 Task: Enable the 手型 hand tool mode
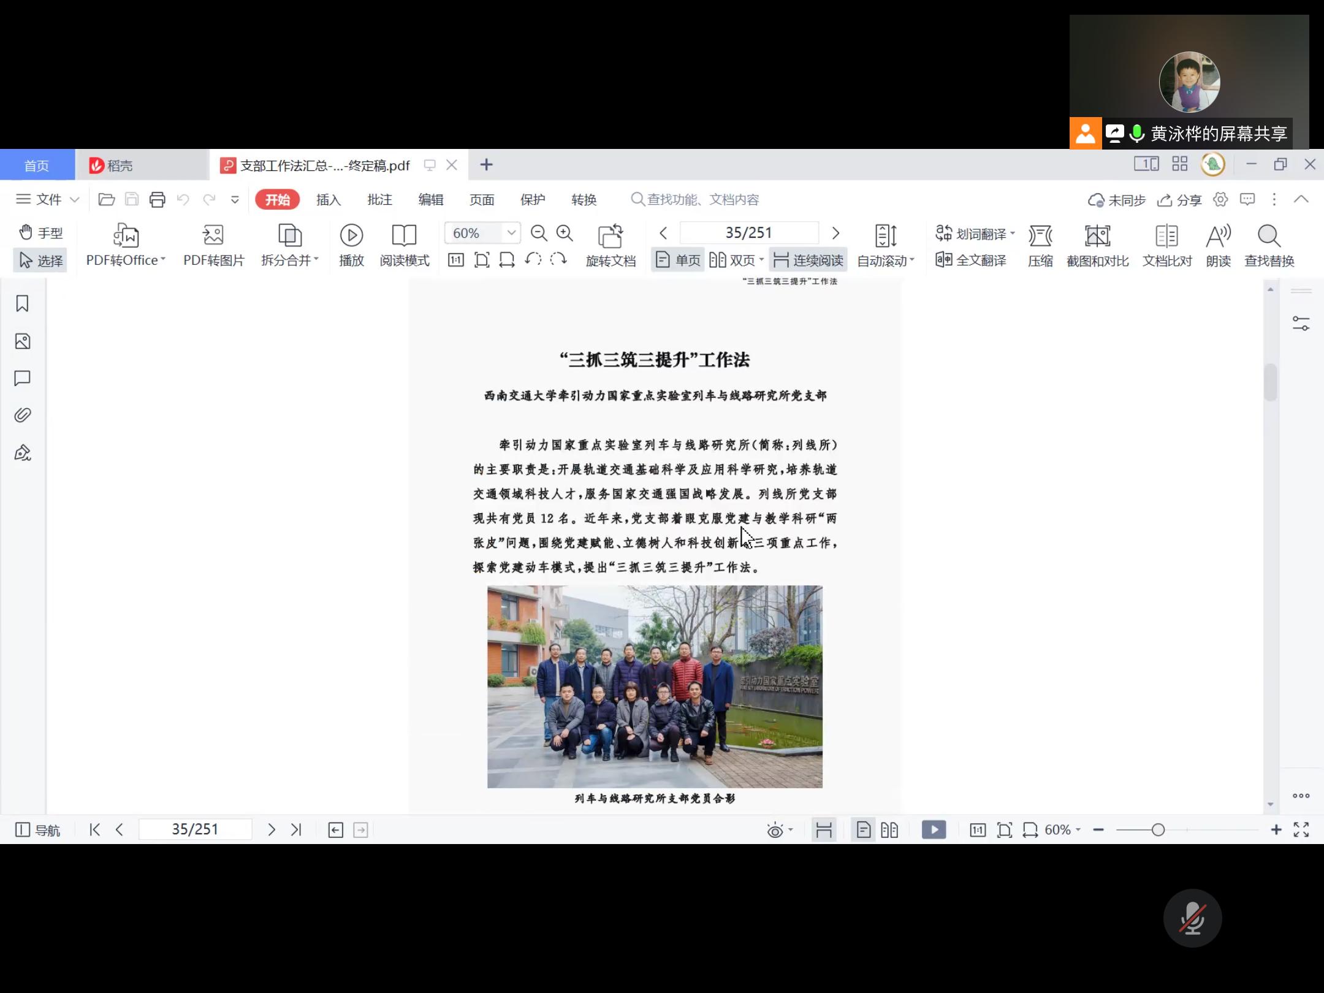41,233
